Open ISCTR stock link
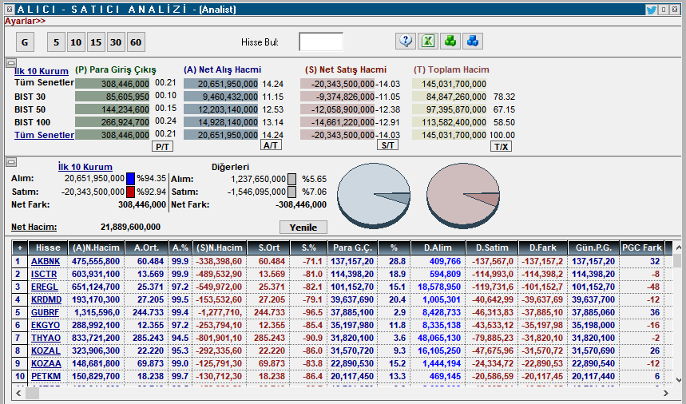 tap(44, 274)
